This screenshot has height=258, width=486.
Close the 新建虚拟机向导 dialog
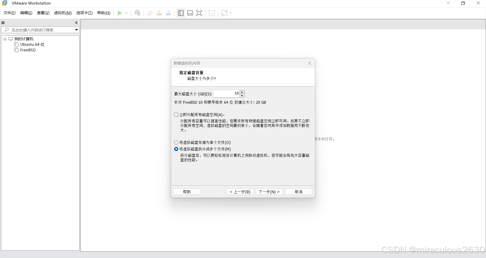coord(310,63)
